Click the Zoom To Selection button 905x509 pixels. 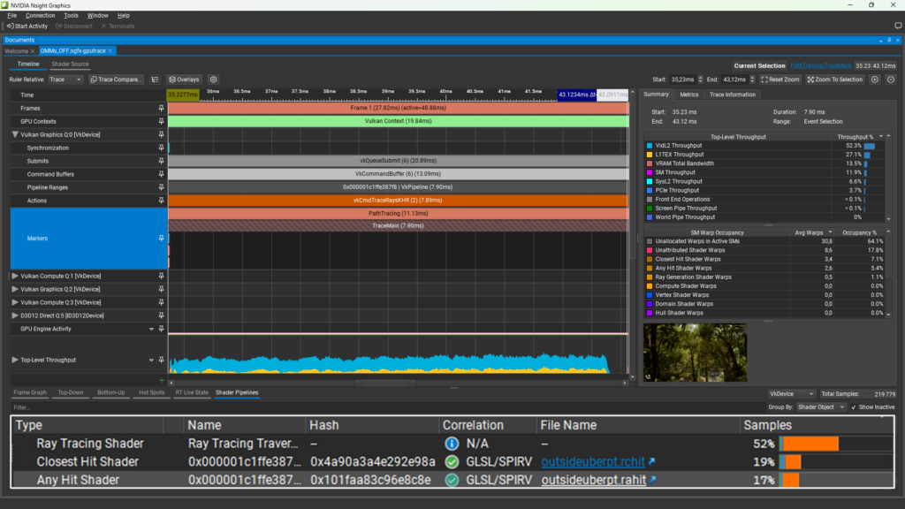tap(834, 80)
